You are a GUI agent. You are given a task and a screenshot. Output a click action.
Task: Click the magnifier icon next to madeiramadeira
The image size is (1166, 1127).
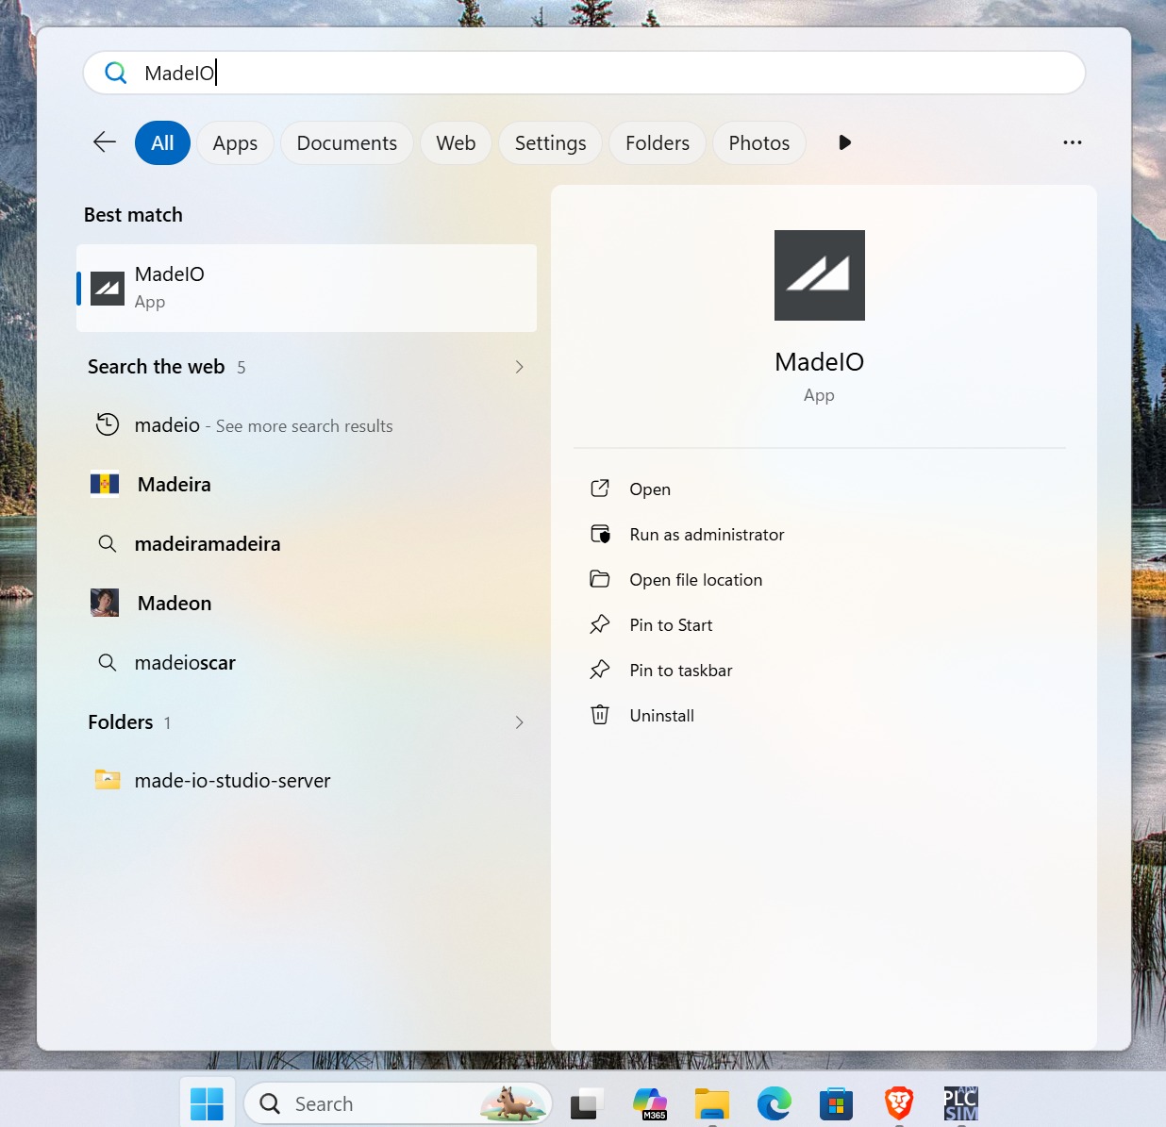pos(108,543)
